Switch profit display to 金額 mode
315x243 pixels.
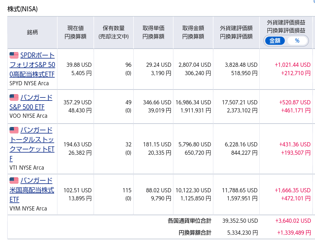tap(275, 41)
